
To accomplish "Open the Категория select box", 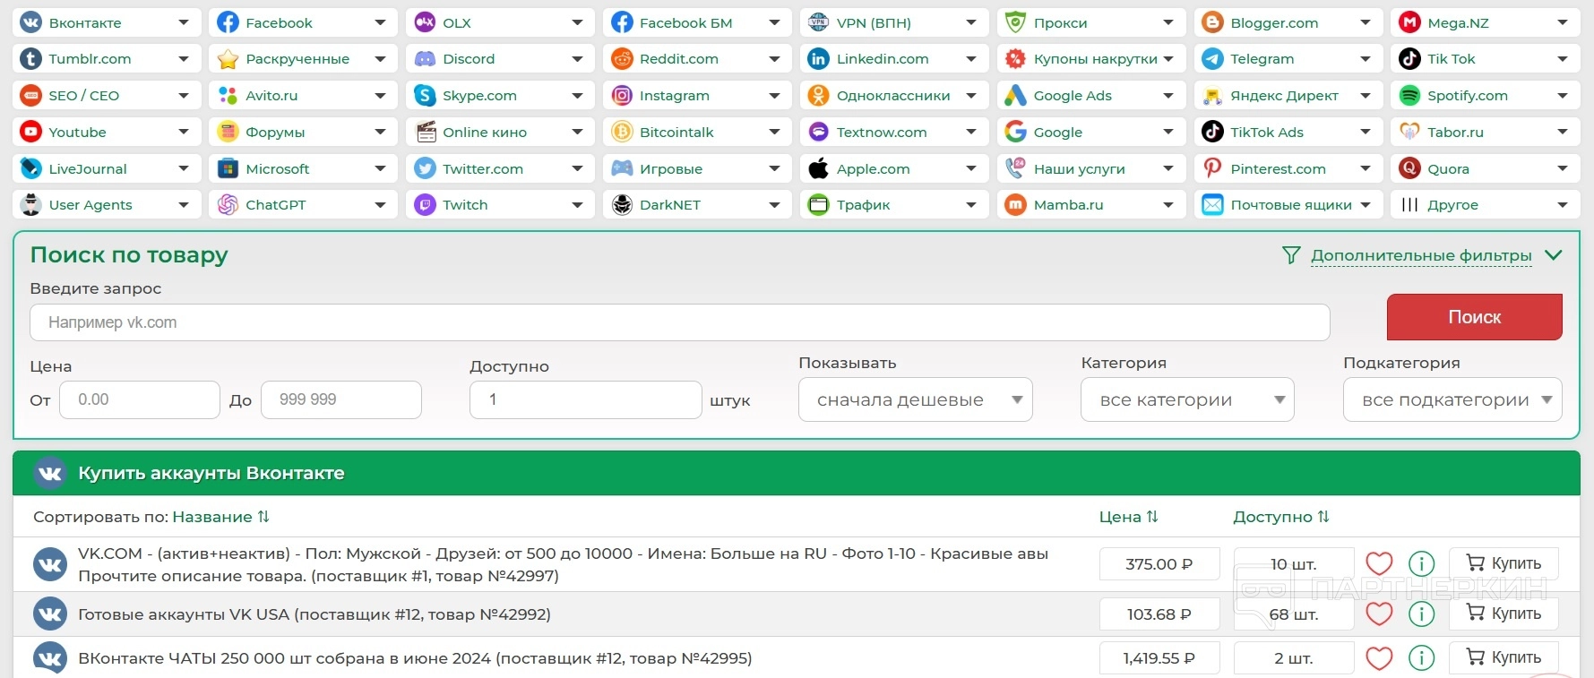I will 1187,399.
